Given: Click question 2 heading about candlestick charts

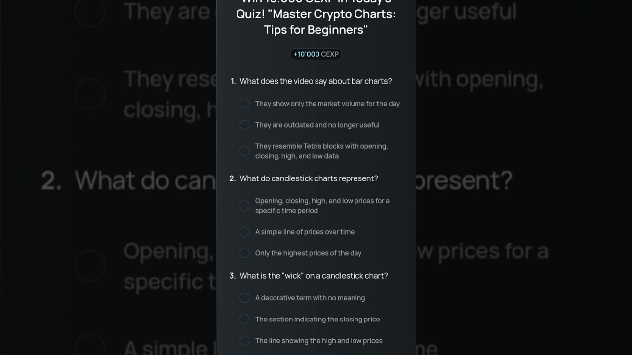Looking at the screenshot, I should pos(304,178).
